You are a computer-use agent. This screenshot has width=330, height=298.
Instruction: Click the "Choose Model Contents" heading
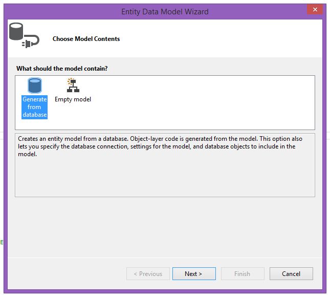click(x=86, y=39)
